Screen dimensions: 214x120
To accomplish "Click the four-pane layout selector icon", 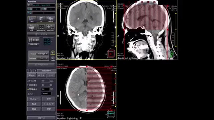I will tap(47, 41).
